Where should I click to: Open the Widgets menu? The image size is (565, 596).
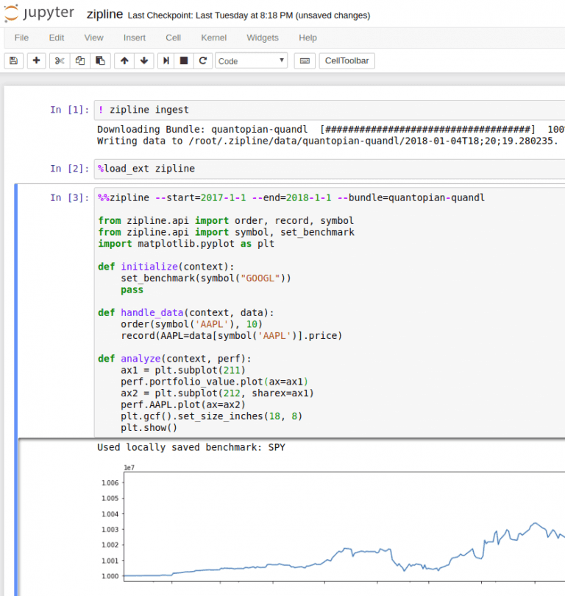coord(262,38)
